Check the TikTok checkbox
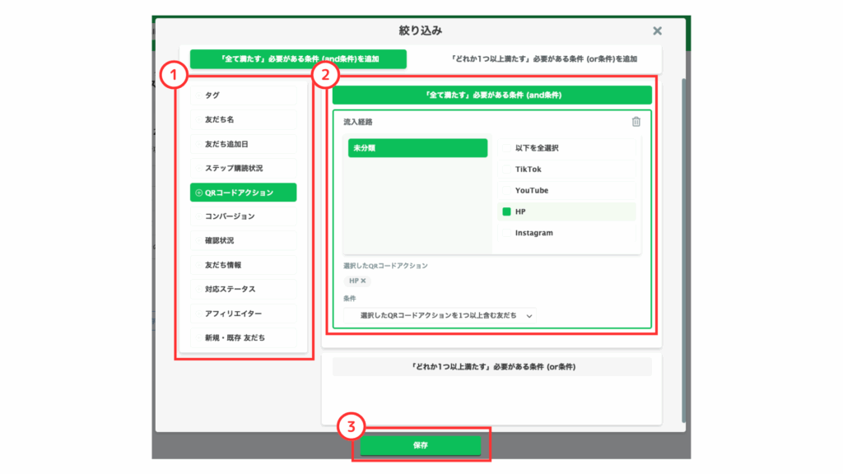The width and height of the screenshot is (843, 474). (506, 170)
